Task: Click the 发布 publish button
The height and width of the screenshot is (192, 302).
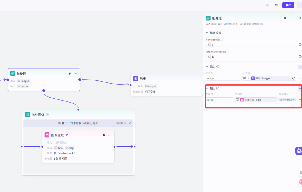Action: pyautogui.click(x=288, y=5)
